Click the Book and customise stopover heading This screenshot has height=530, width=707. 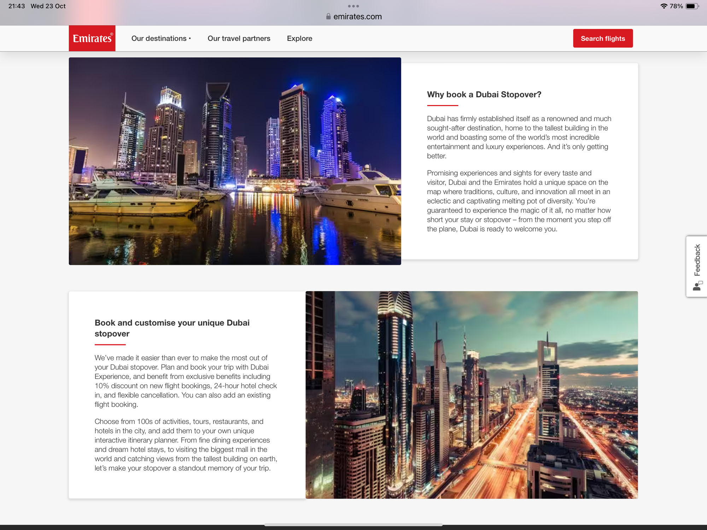tap(172, 328)
